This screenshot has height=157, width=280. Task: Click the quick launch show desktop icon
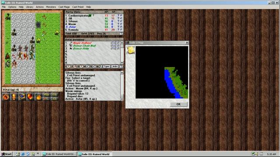[x=18, y=154]
